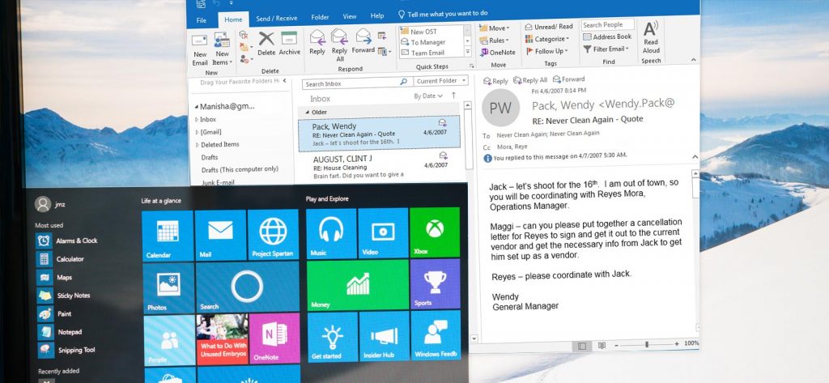Viewport: 829px width, 383px height.
Task: Open the File tab
Action: tap(202, 20)
